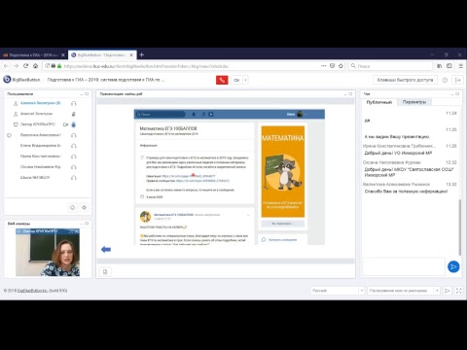
Task: Toggle full screen mode icon at the bottom
Action: pos(459,291)
